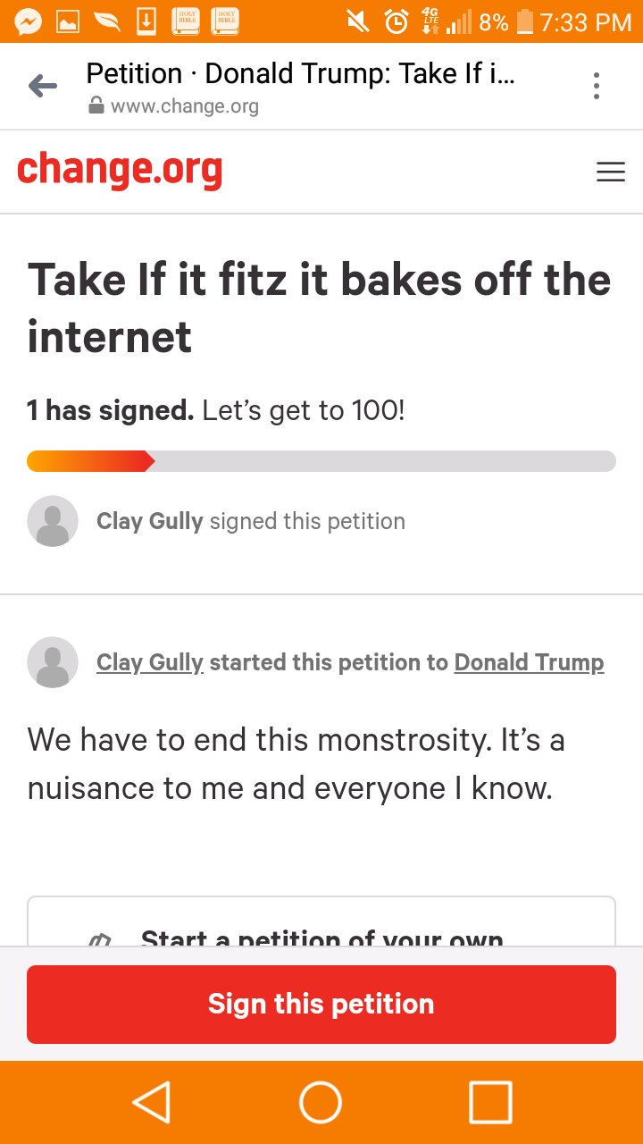Tap the Android home circle button
The height and width of the screenshot is (1144, 643).
coord(321,1102)
